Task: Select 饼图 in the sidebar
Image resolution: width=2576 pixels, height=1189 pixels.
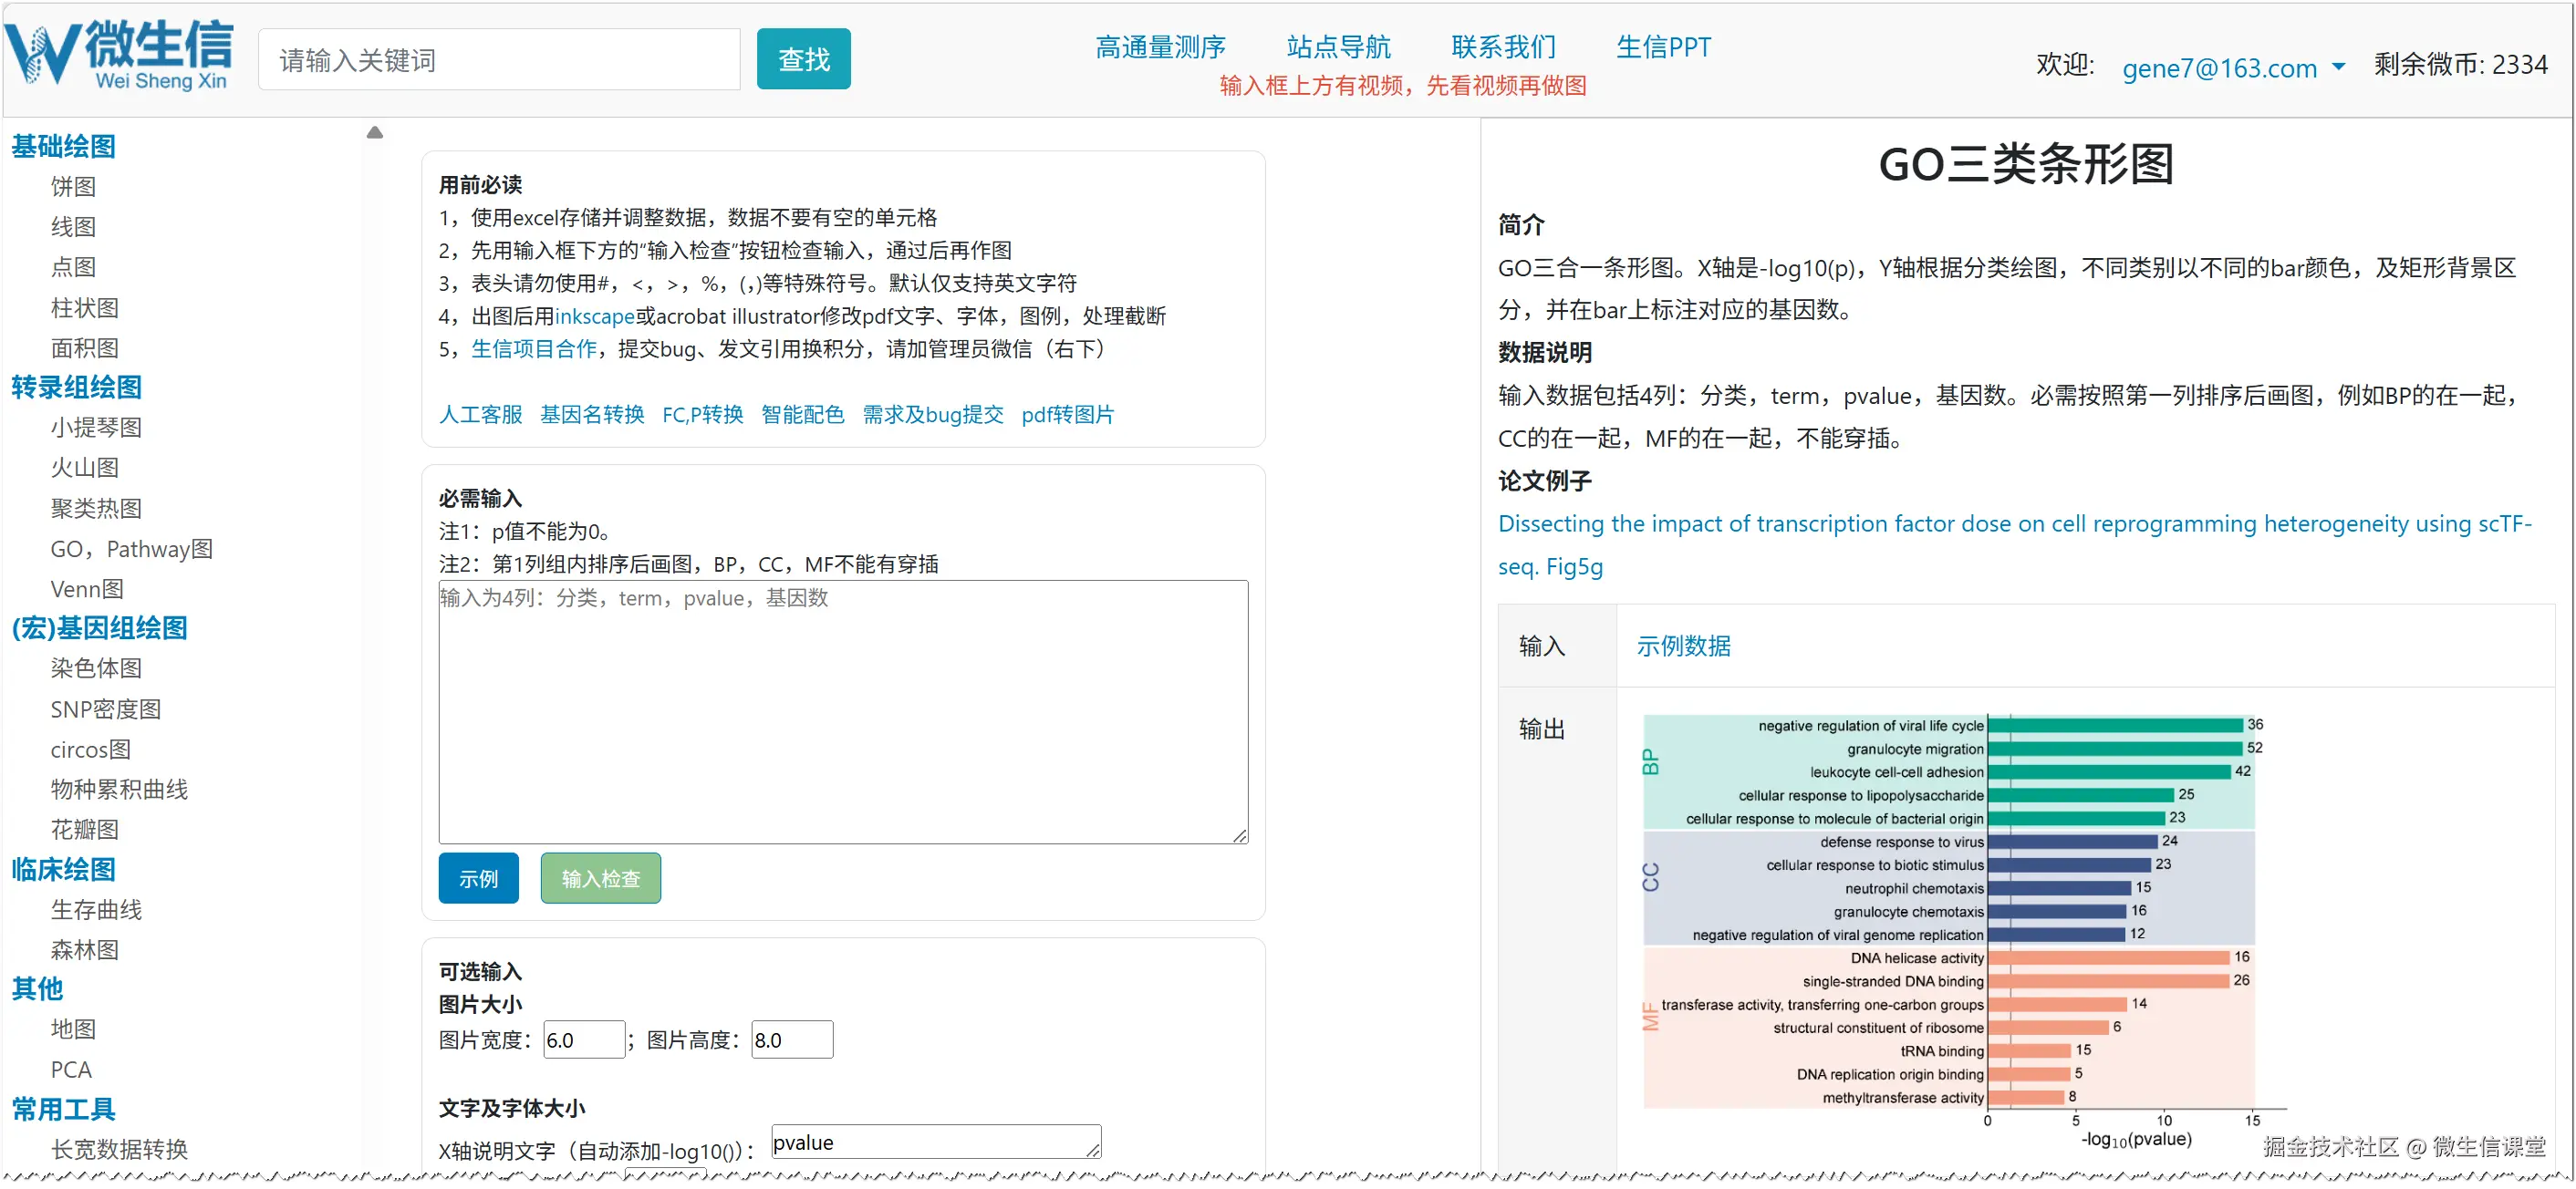Action: pyautogui.click(x=73, y=187)
